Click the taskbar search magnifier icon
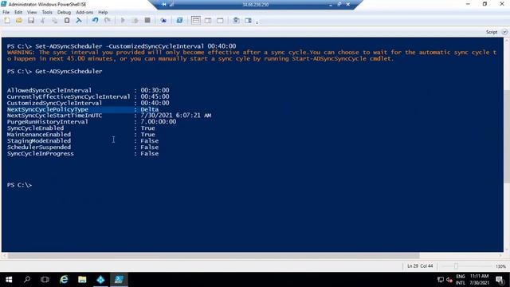 (27, 280)
